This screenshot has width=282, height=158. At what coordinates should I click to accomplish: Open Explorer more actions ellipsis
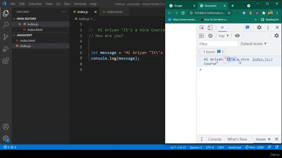(63, 12)
